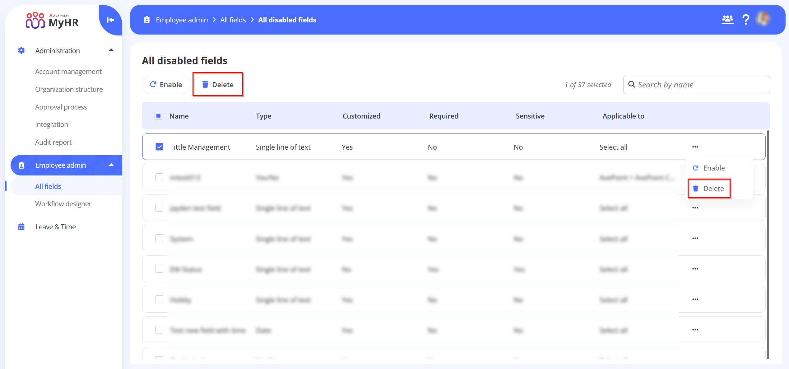Image resolution: width=789 pixels, height=369 pixels.
Task: Toggle the select-all checkbox in table header
Action: point(158,116)
